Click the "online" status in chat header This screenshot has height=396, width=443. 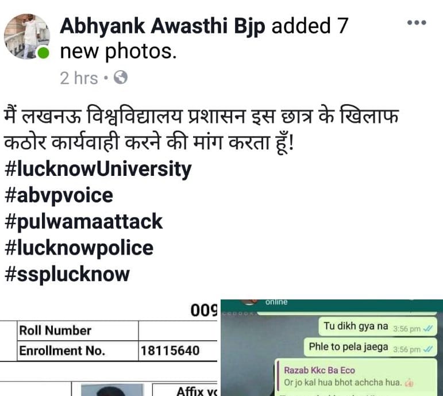[276, 302]
